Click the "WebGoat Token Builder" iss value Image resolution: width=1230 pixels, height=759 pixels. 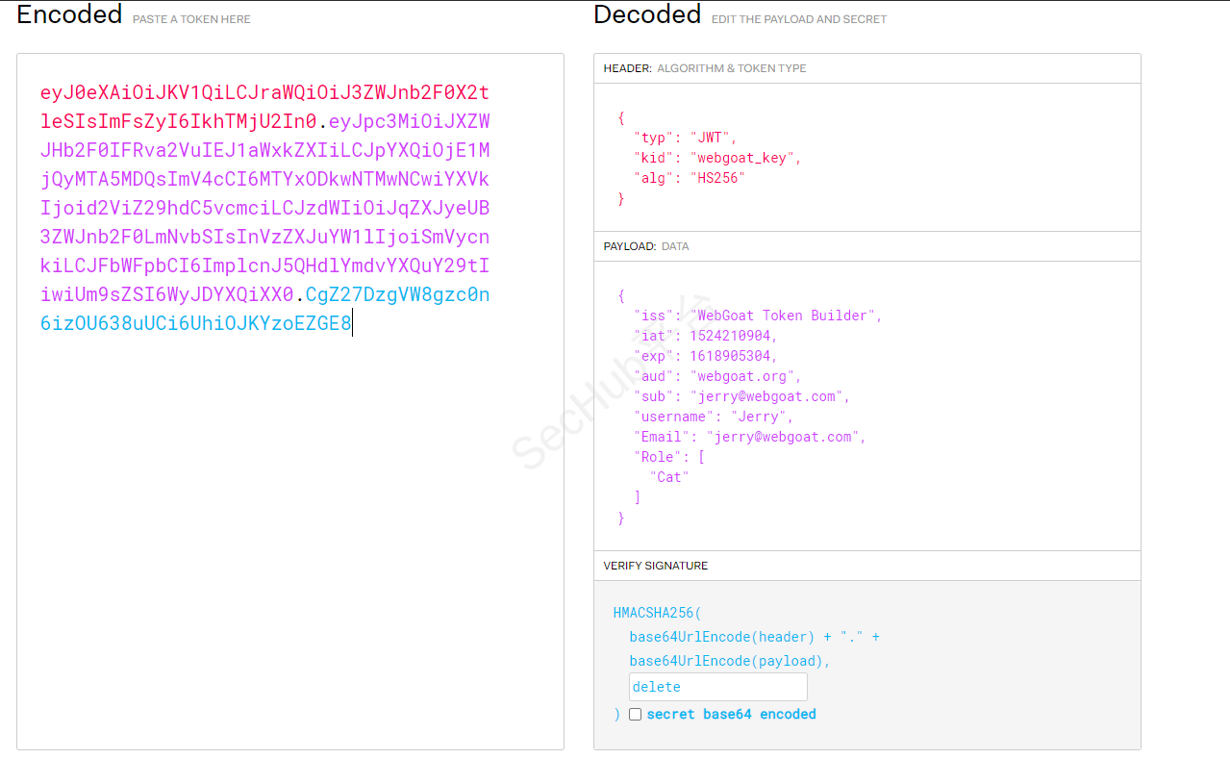785,316
